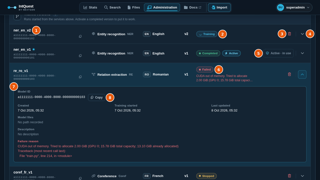The width and height of the screenshot is (320, 180).
Task: Delete the stopped coref_fr_v1 version
Action: pos(289,176)
